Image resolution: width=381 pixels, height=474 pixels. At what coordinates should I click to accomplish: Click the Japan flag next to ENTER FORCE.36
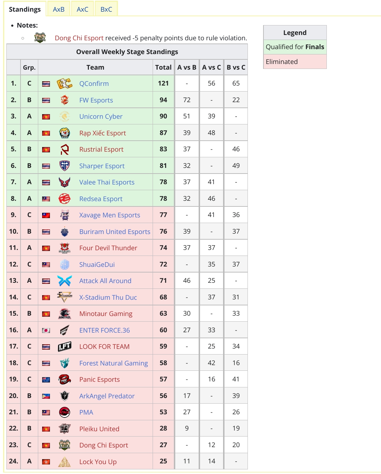pyautogui.click(x=46, y=330)
